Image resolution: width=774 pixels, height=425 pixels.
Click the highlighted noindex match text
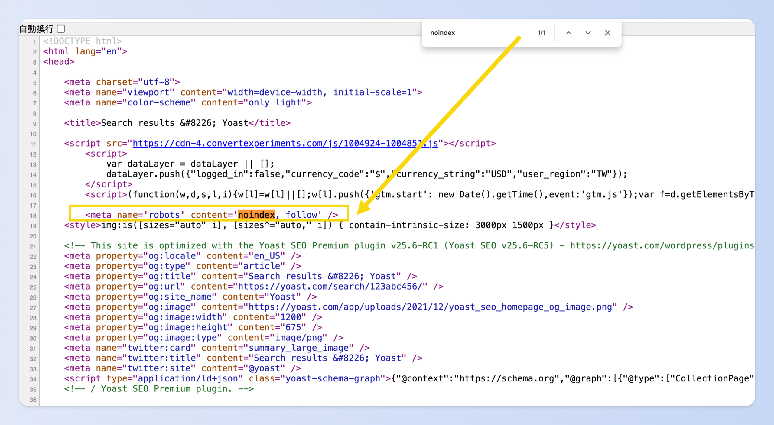click(x=256, y=215)
